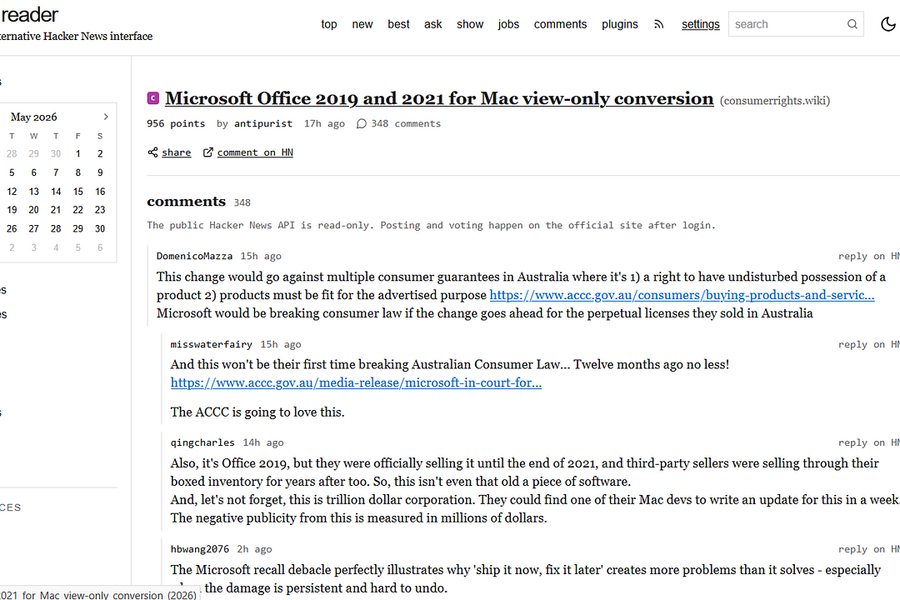Open the Microsoft Office 2019 story title
The height and width of the screenshot is (600, 900).
[x=439, y=98]
